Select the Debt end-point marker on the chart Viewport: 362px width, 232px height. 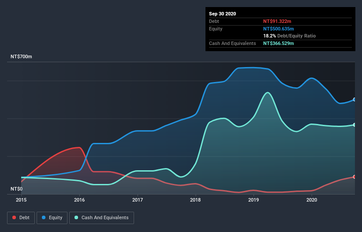coord(355,177)
